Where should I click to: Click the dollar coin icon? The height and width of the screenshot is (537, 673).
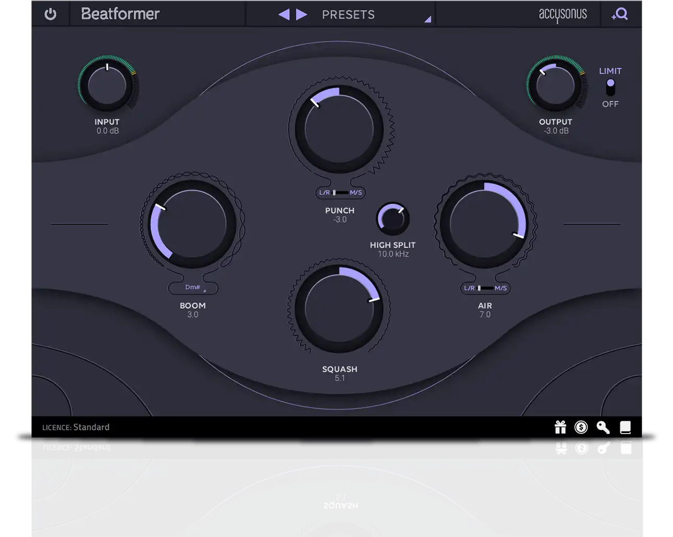point(581,427)
